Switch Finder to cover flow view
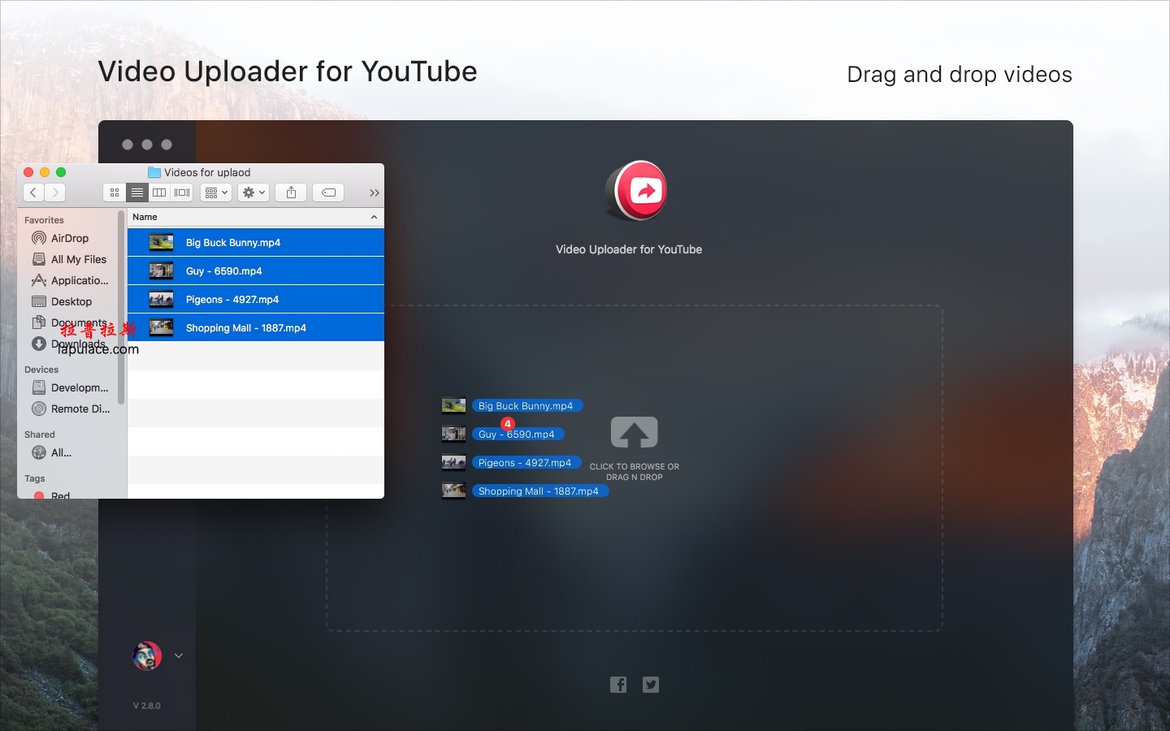1170x731 pixels. pyautogui.click(x=182, y=192)
